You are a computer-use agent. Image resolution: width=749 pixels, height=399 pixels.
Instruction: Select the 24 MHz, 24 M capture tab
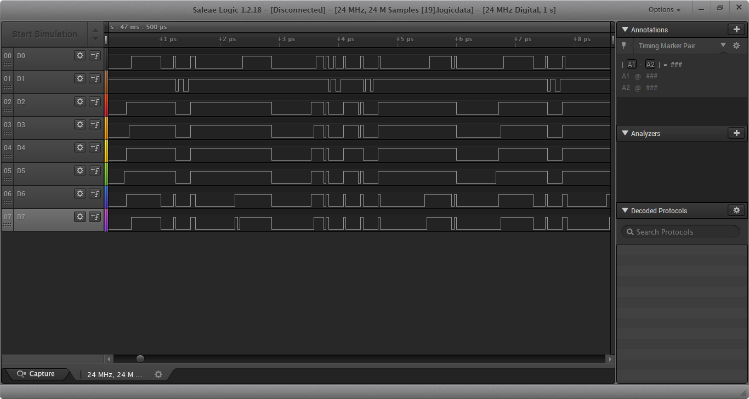pyautogui.click(x=115, y=374)
